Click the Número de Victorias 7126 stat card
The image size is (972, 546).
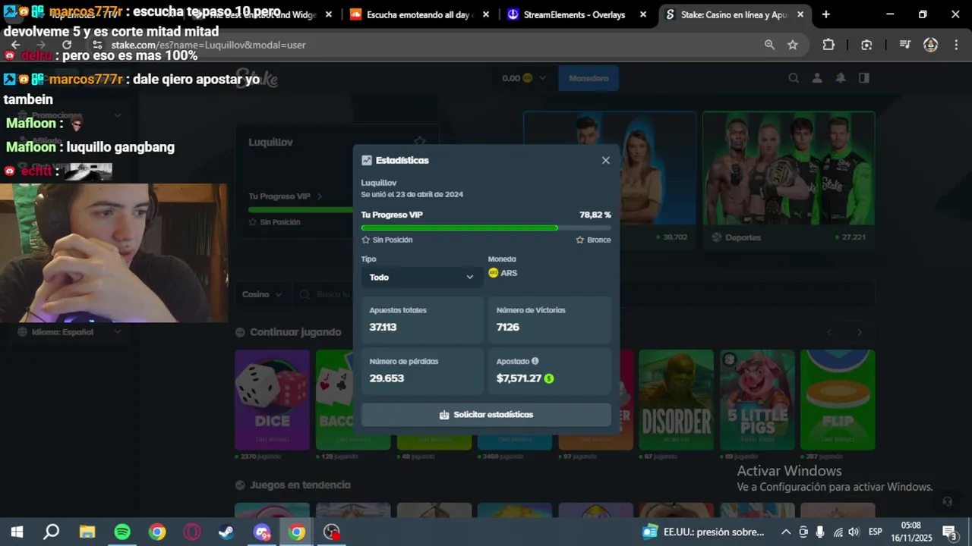[550, 320]
